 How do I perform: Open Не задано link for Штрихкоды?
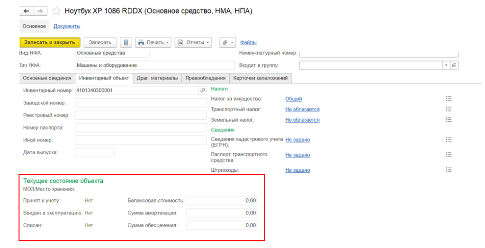(x=297, y=170)
